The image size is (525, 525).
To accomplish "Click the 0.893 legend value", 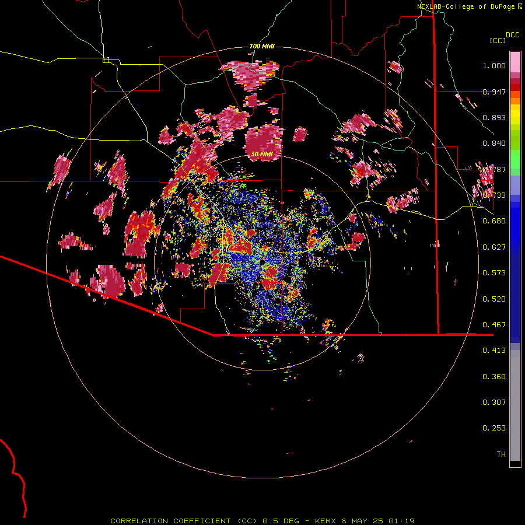I will (x=494, y=117).
